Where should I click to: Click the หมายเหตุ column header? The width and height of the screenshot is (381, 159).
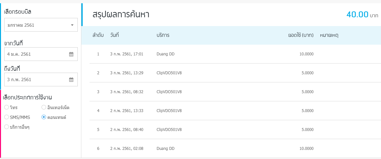point(329,36)
